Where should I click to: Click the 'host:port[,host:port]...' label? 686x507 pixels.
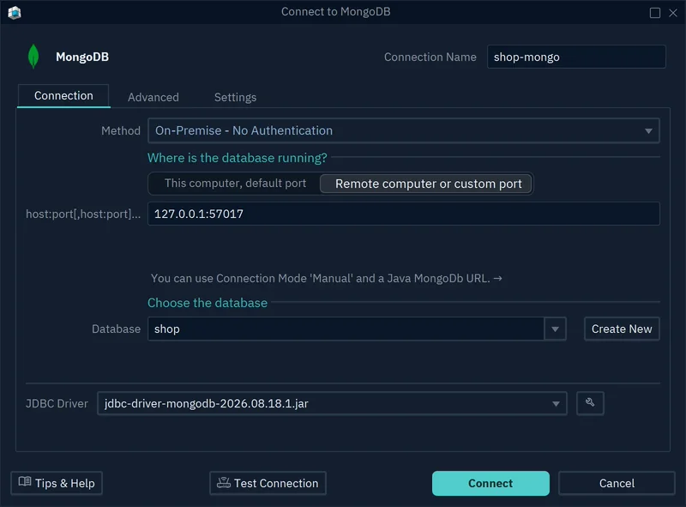pyautogui.click(x=83, y=214)
